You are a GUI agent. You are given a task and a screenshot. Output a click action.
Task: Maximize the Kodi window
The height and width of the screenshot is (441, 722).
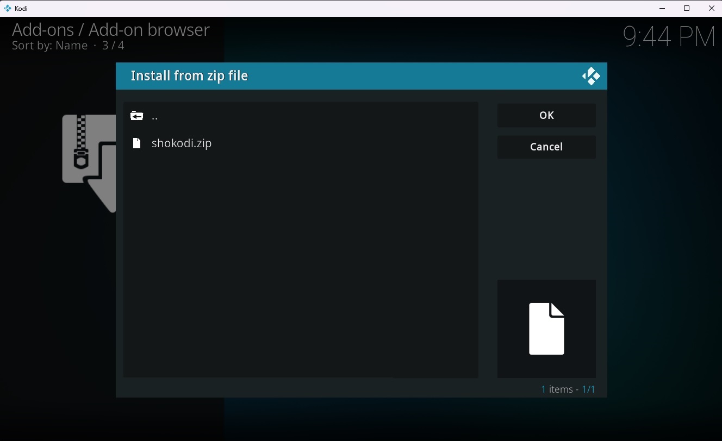pyautogui.click(x=687, y=8)
